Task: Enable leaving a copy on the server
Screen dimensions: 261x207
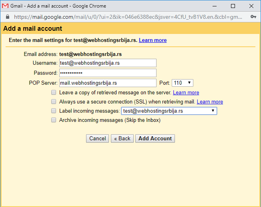Action: click(x=54, y=92)
